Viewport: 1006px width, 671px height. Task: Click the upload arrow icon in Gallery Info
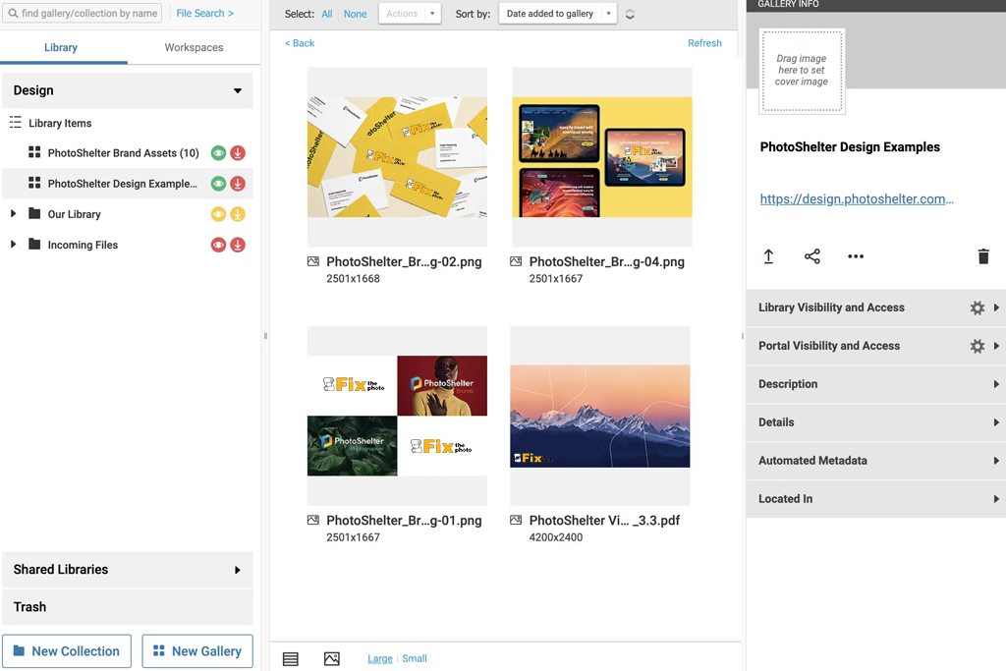(768, 256)
